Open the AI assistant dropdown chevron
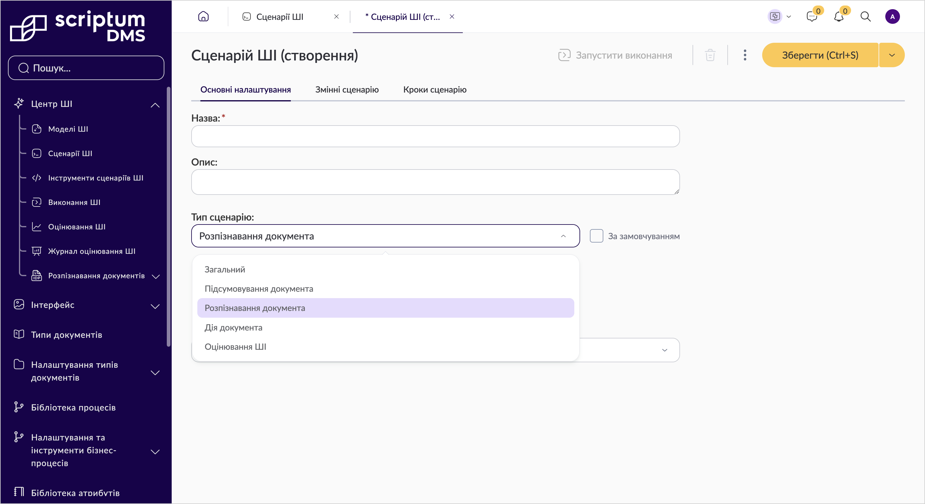 coord(788,16)
